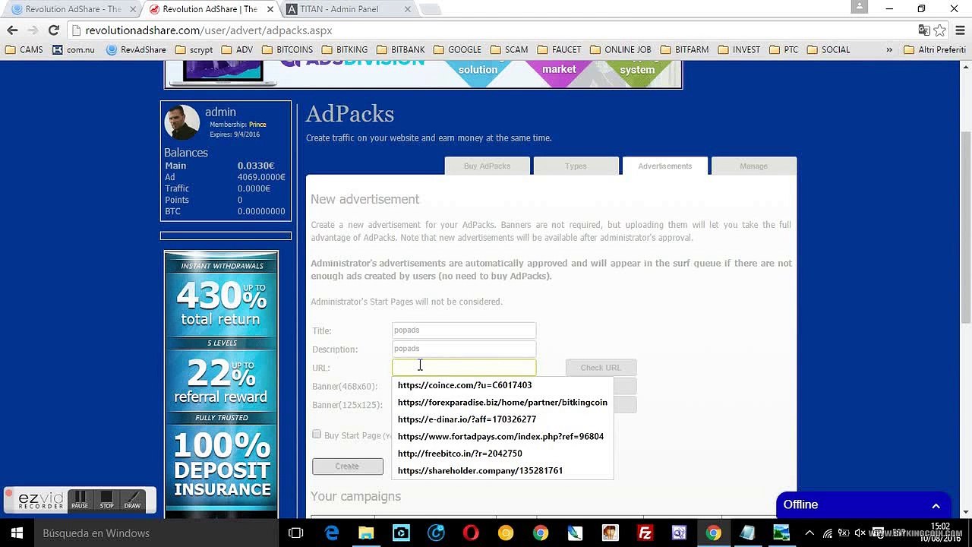Click the Title input field
This screenshot has width=972, height=547.
pos(464,330)
